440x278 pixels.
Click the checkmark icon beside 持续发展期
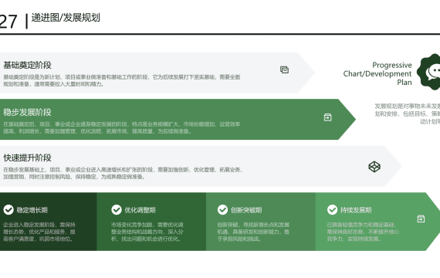coord(332,209)
